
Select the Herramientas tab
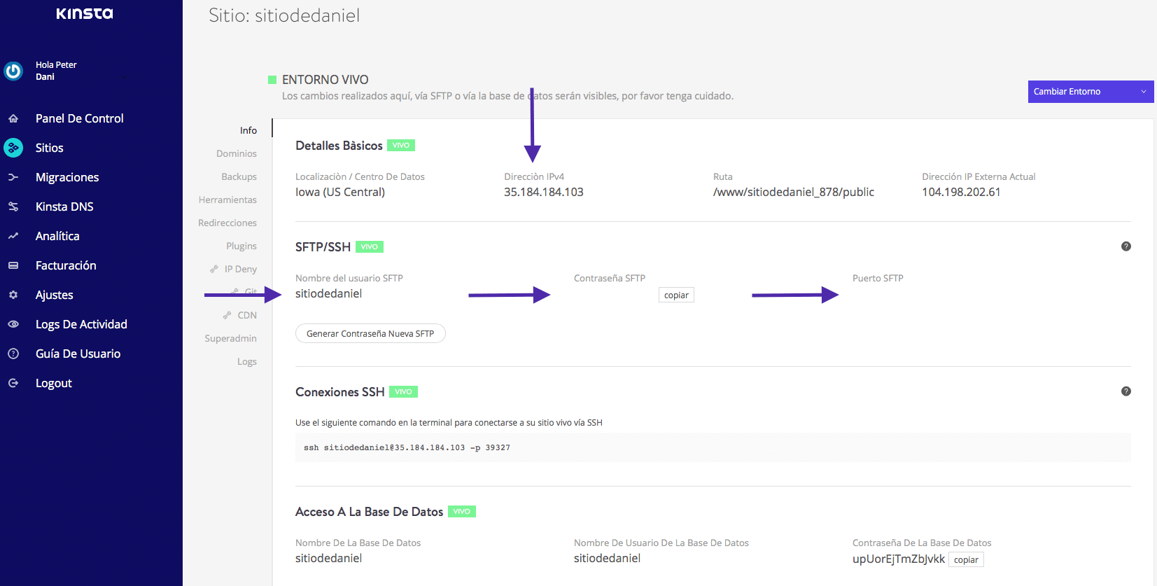pyautogui.click(x=227, y=200)
